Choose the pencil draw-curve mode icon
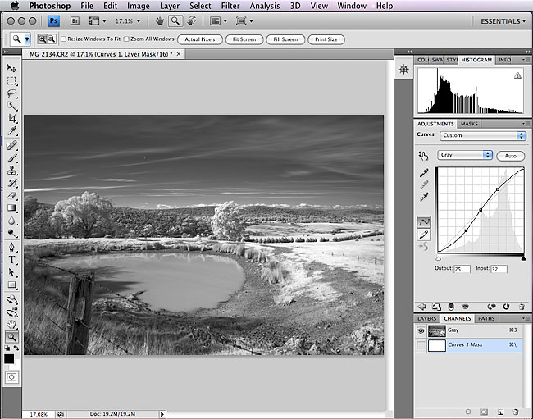This screenshot has width=533, height=419. tap(424, 235)
